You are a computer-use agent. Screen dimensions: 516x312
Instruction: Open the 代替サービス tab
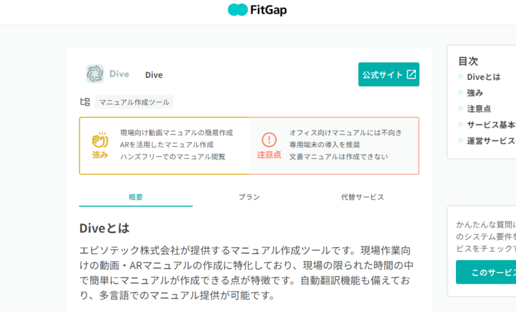pos(362,197)
